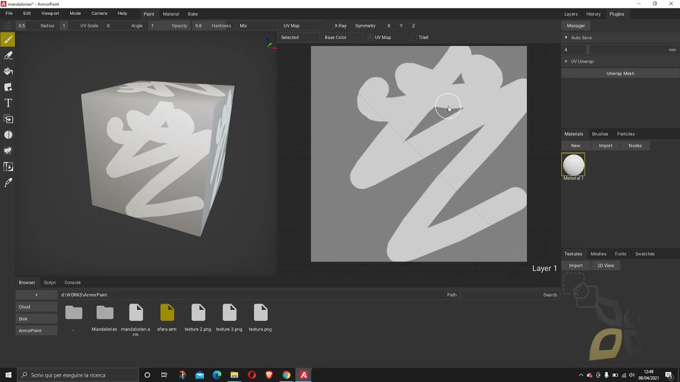Select the Fill bucket tool
Viewport: 680px width, 382px height.
pyautogui.click(x=8, y=71)
